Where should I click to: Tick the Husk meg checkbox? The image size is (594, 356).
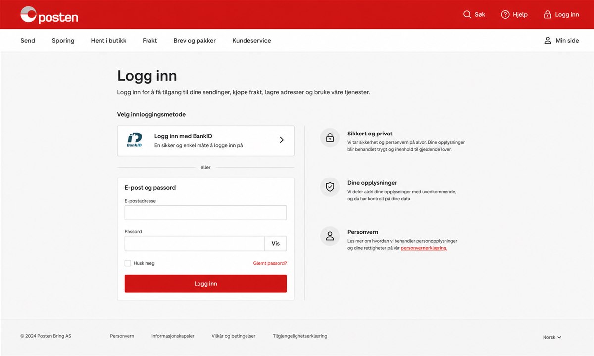click(x=128, y=263)
